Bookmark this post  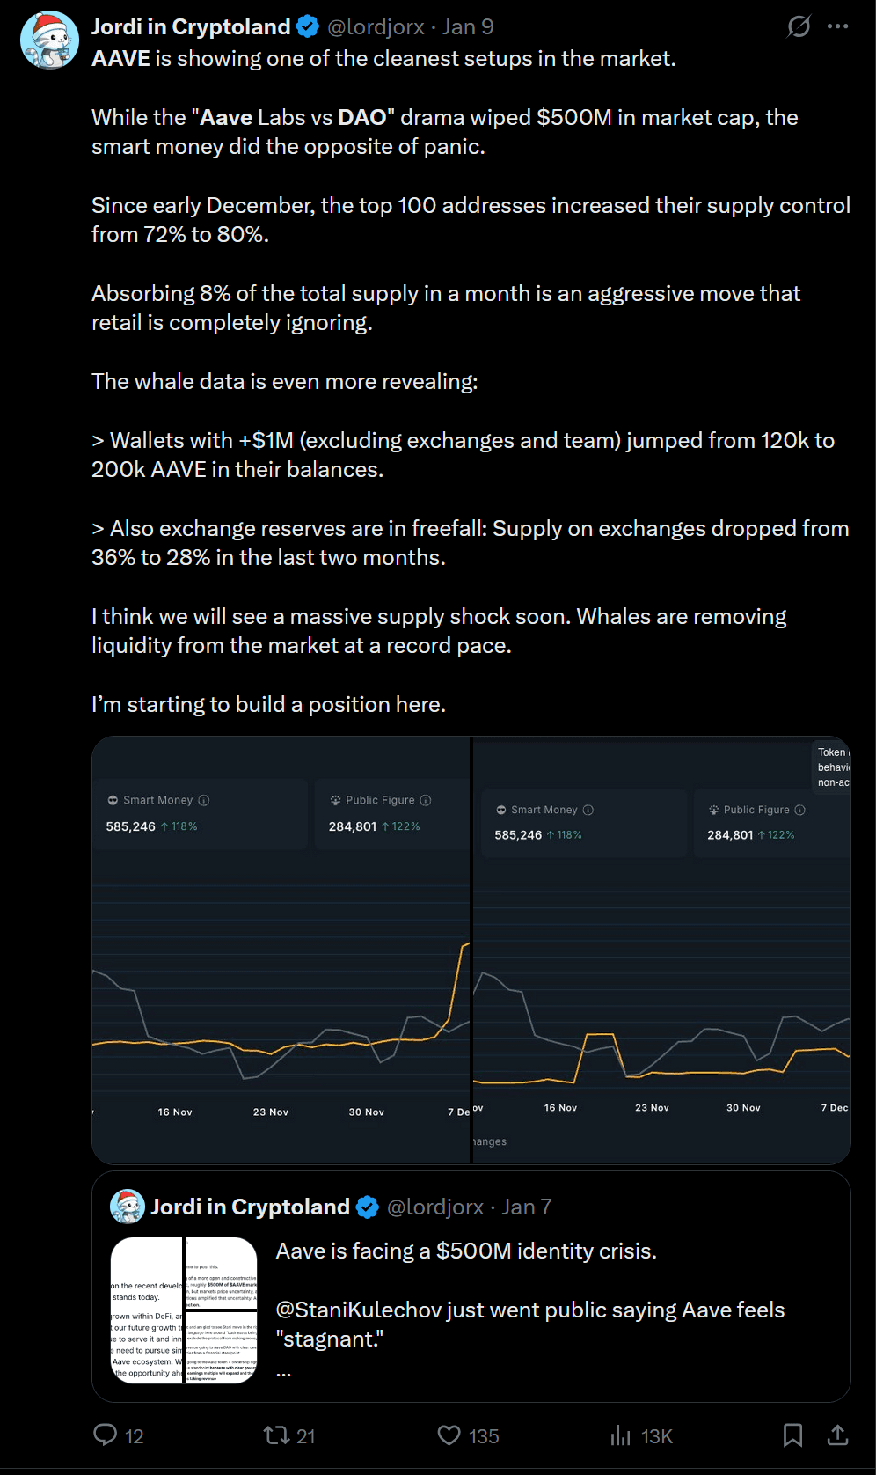[792, 1435]
